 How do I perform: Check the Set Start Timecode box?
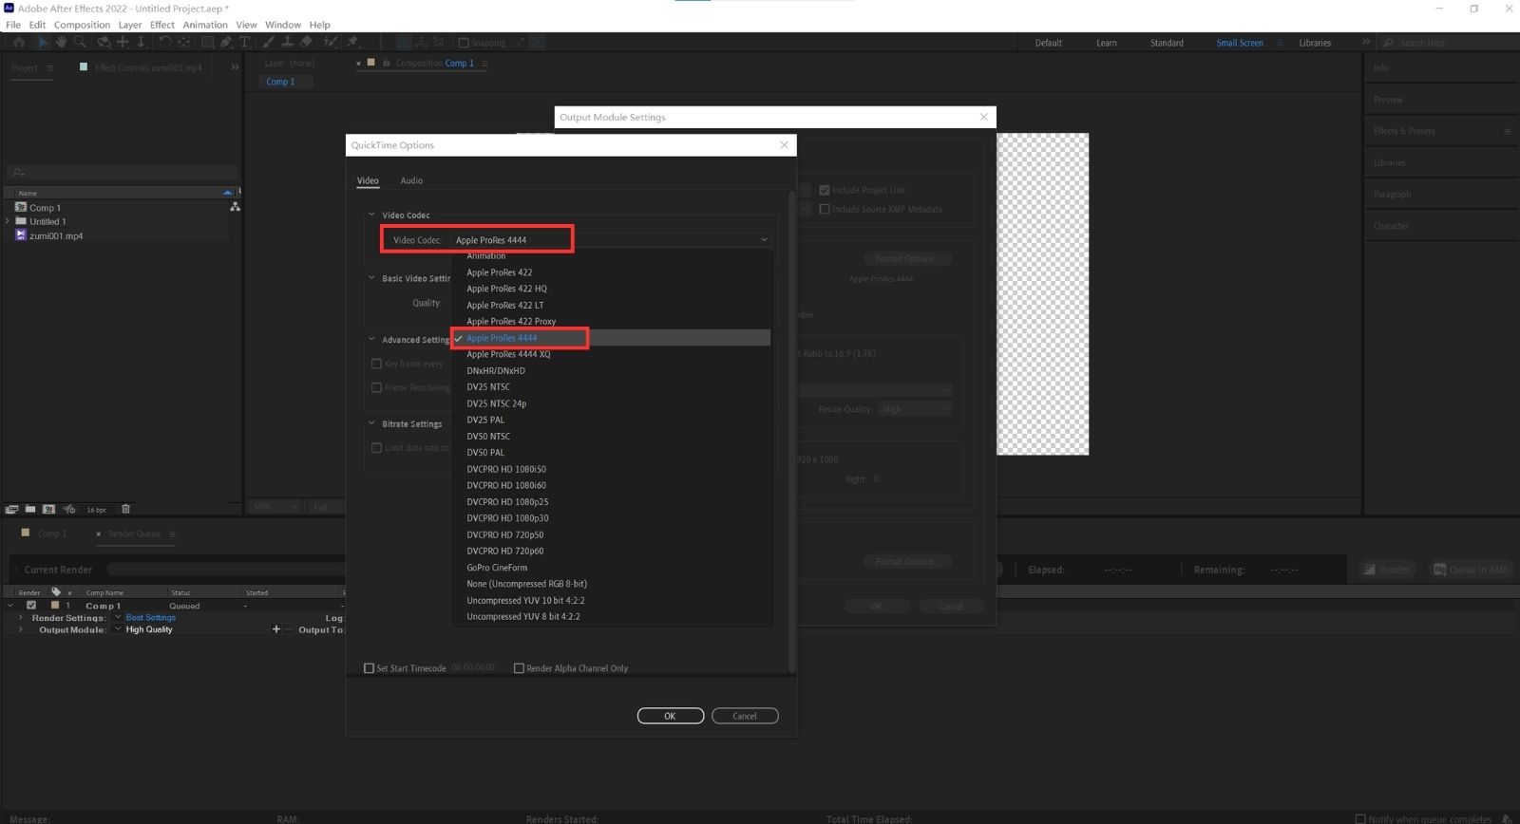click(370, 668)
